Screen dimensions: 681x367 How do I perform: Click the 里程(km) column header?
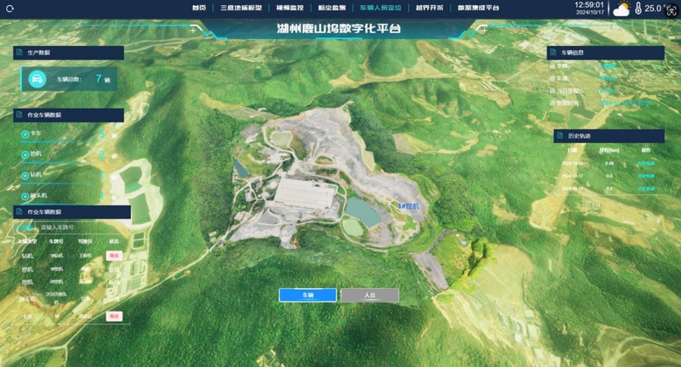[609, 150]
